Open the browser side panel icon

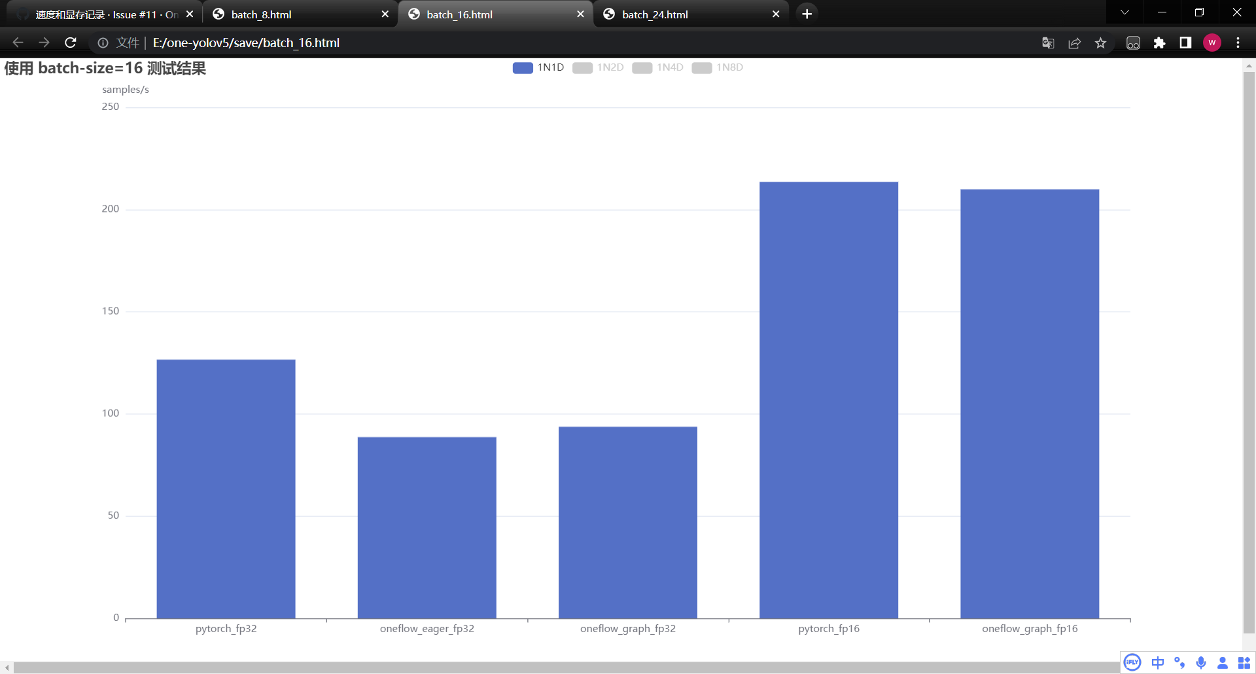[1185, 43]
